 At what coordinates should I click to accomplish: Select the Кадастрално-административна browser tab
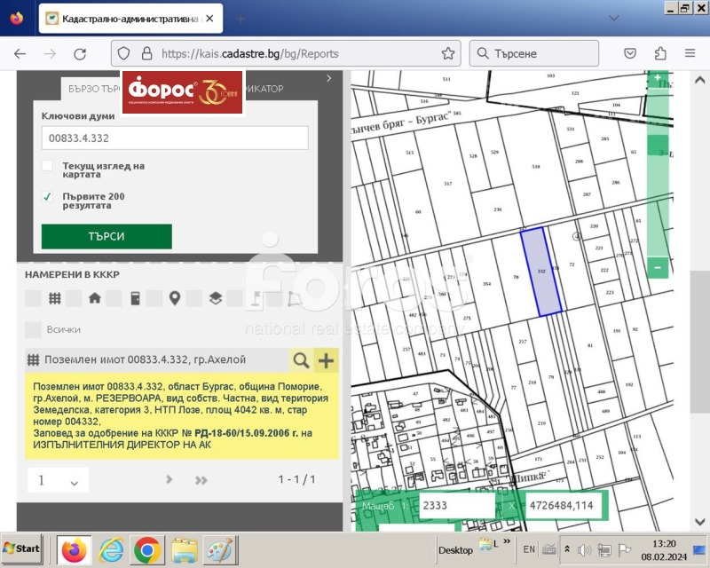coord(124,18)
